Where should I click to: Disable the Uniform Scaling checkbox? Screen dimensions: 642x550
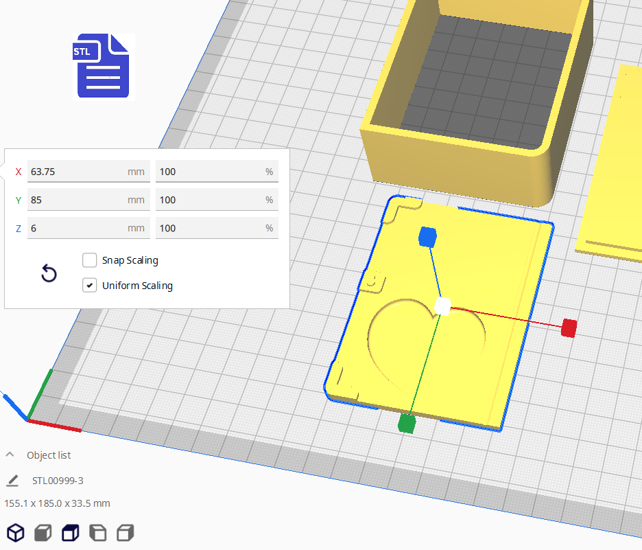(89, 285)
